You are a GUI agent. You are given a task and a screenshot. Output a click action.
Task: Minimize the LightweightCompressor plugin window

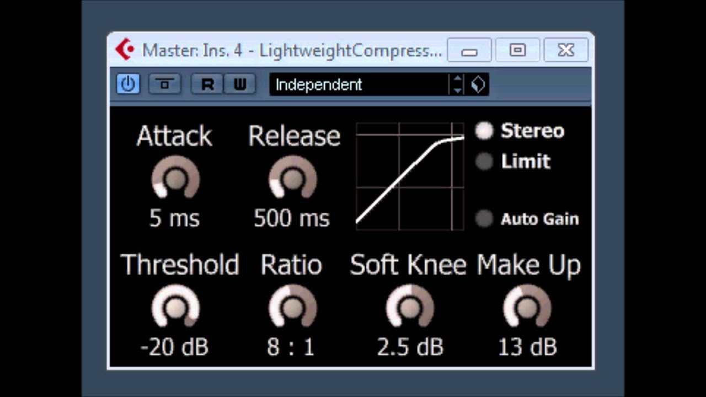(x=469, y=50)
